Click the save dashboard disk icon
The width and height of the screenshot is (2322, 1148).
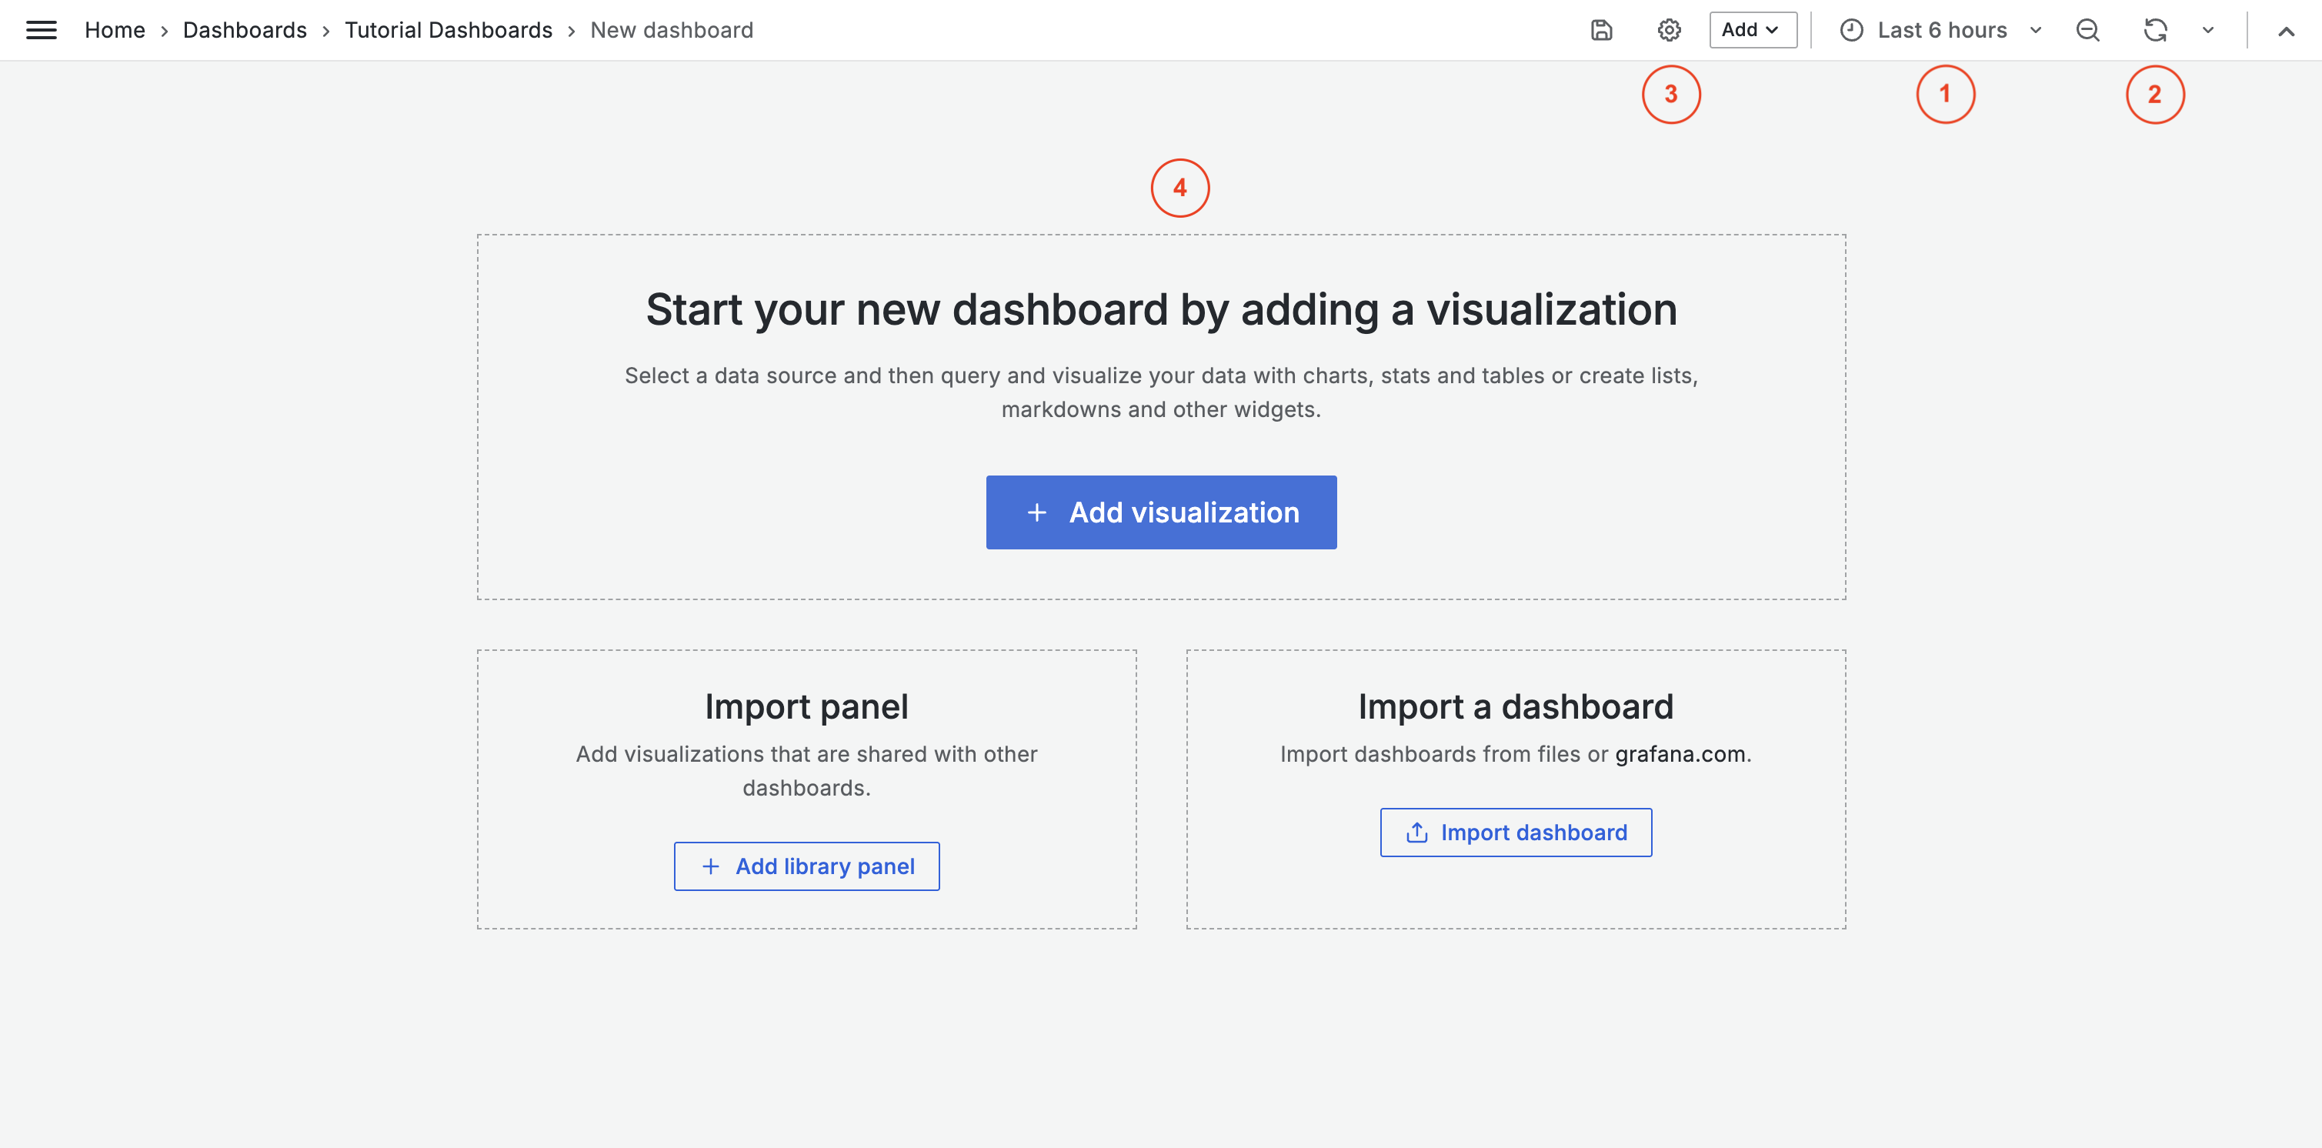(x=1601, y=30)
